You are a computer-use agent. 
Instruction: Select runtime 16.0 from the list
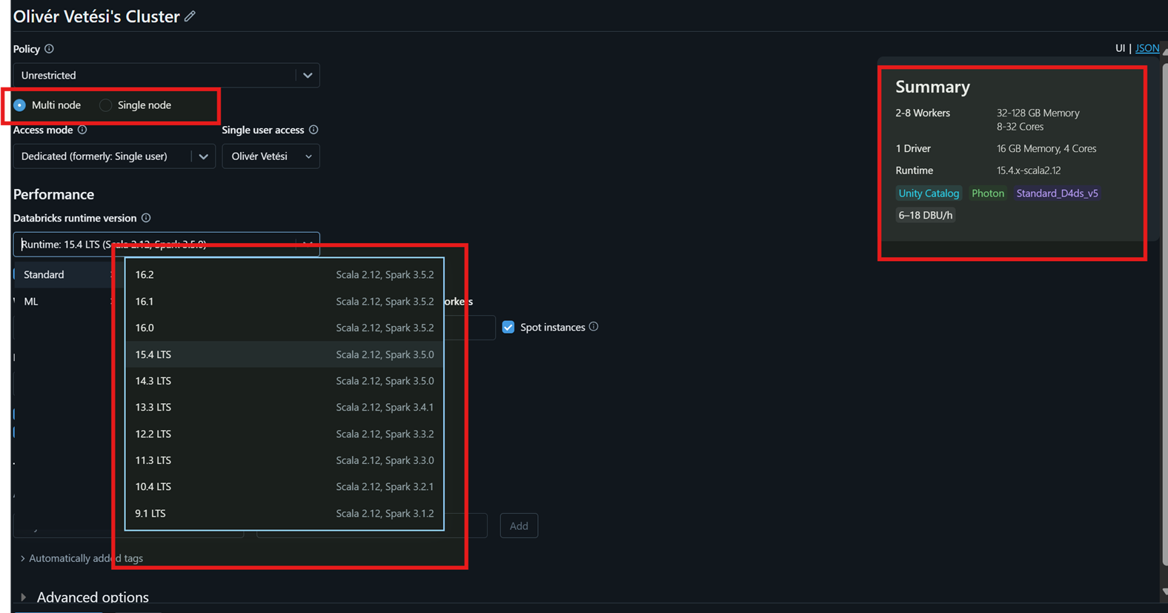point(285,328)
